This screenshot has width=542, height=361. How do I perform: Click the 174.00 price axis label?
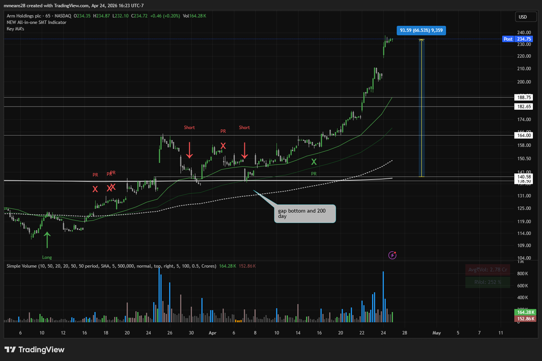(524, 119)
